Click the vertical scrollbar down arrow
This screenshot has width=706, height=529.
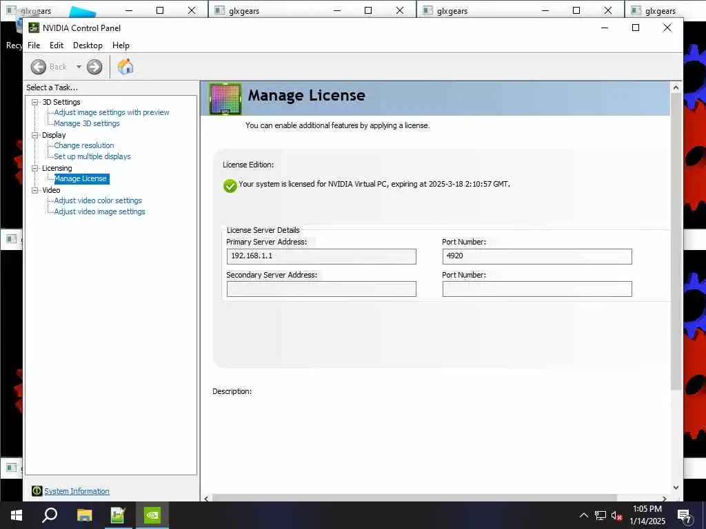pos(676,488)
